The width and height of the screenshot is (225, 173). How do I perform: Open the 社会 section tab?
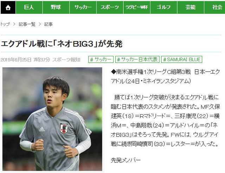(215, 7)
